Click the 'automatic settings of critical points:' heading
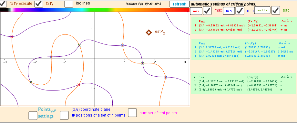The height and width of the screenshot is (123, 297). (x=224, y=4)
